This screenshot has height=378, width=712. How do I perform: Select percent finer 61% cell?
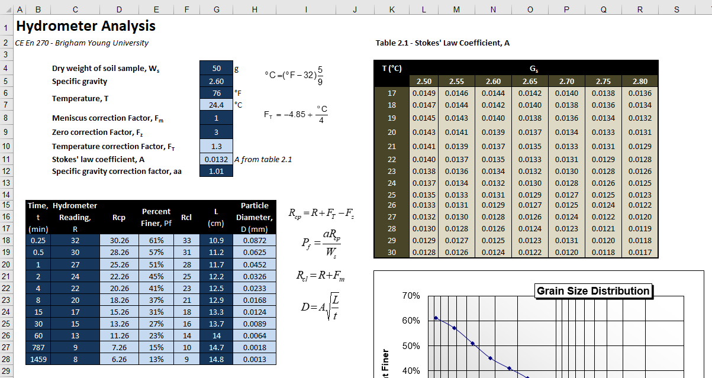pos(156,241)
